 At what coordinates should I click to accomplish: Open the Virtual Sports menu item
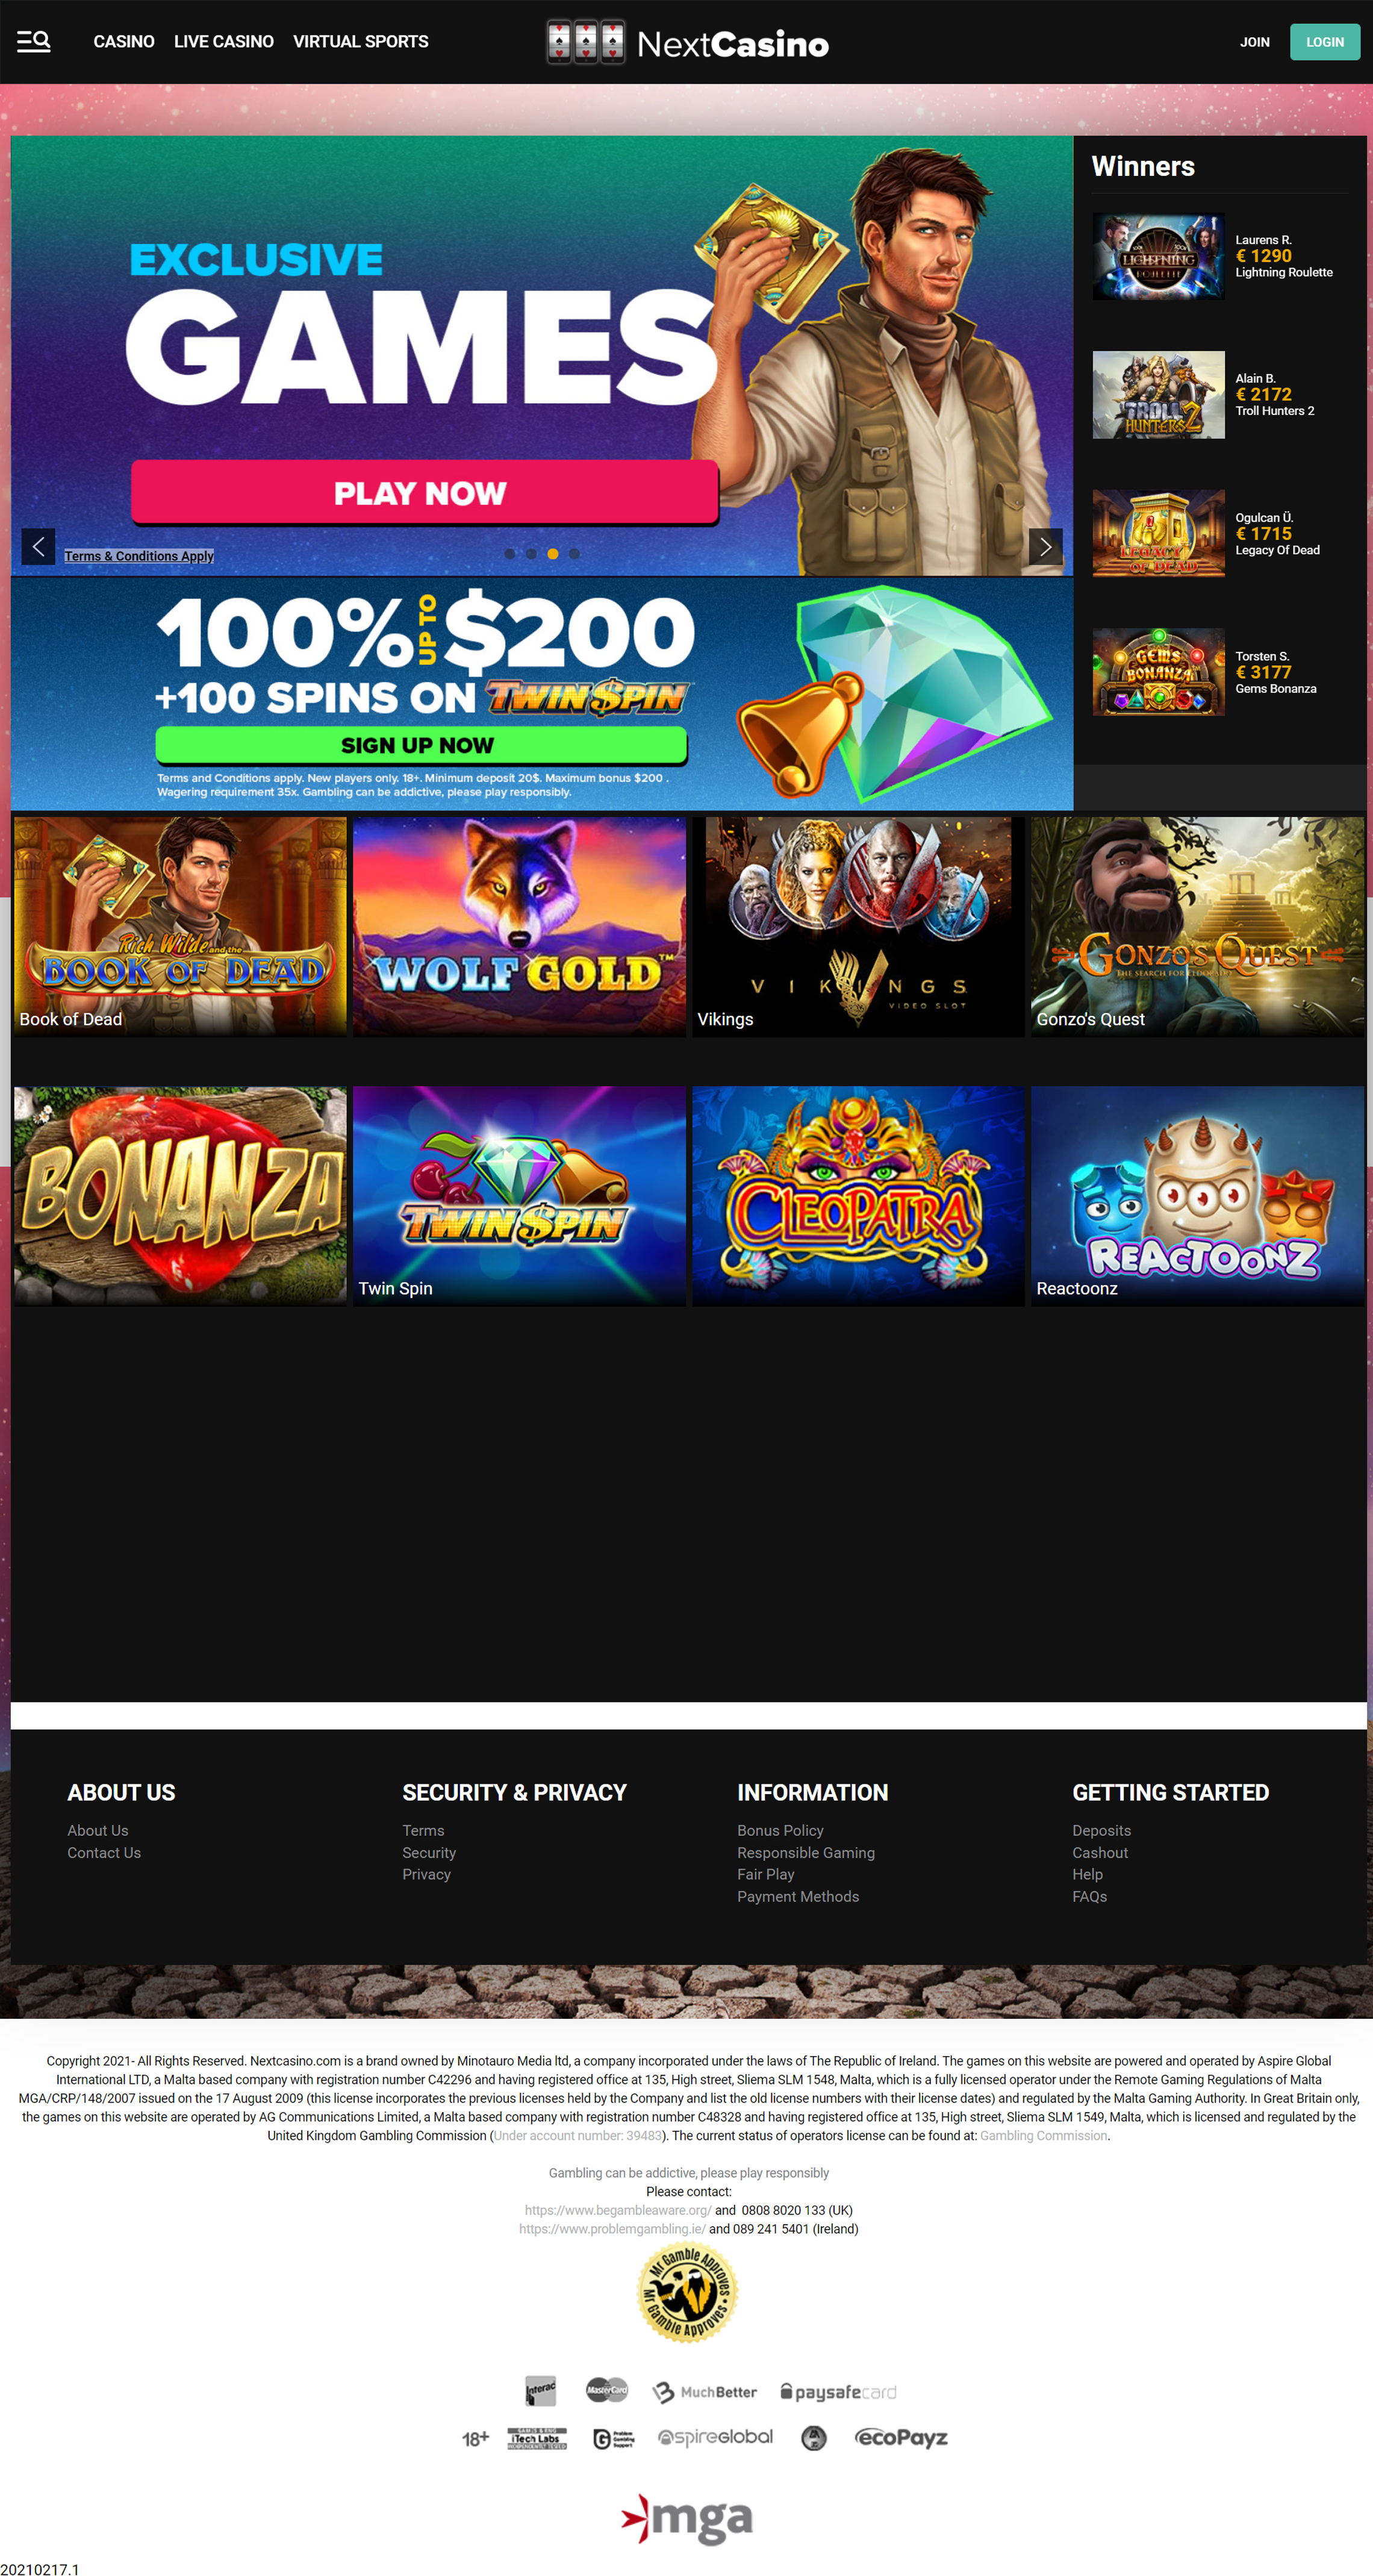click(361, 42)
